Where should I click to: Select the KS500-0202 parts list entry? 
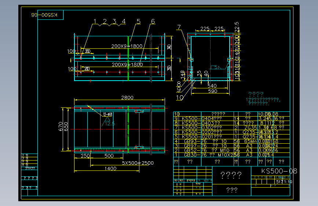[x=202, y=132]
